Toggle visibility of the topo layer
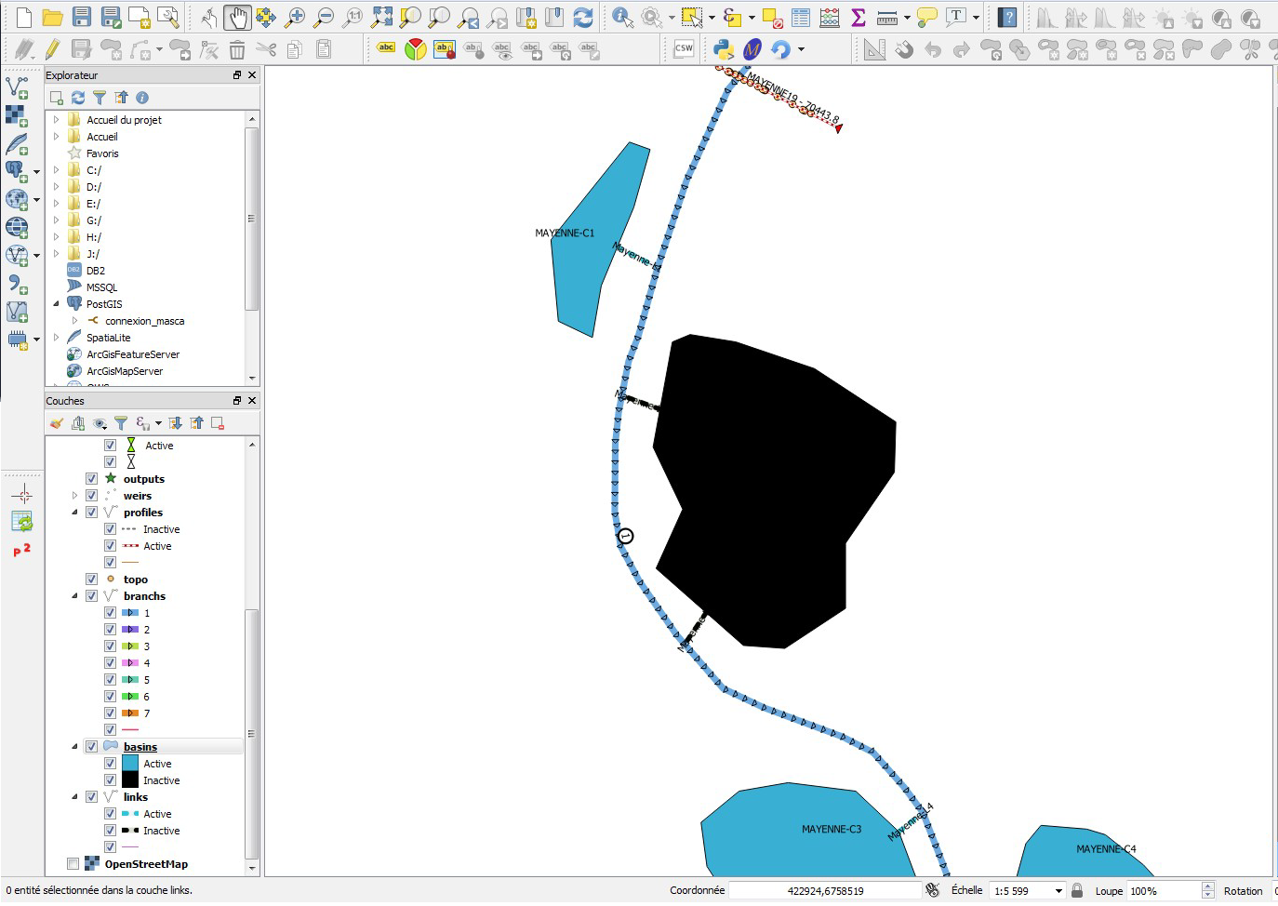1278x906 pixels. tap(91, 580)
